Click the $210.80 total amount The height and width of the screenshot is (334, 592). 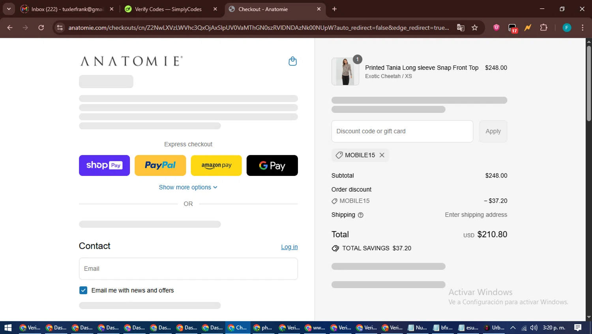492,235
